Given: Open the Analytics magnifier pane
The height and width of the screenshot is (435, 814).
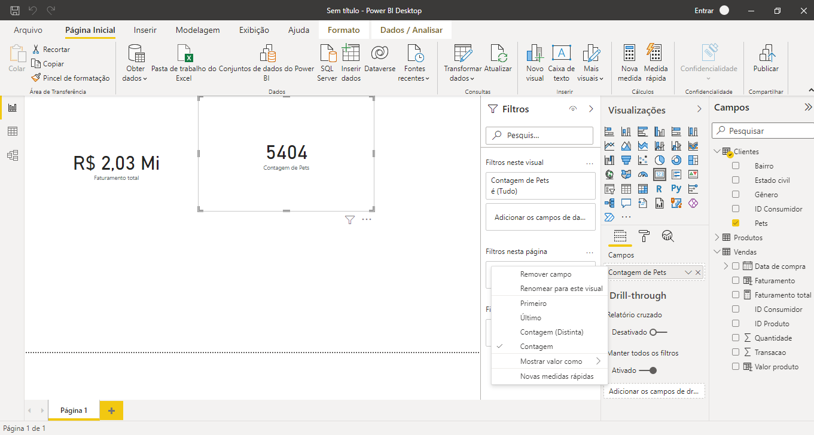Looking at the screenshot, I should [668, 236].
